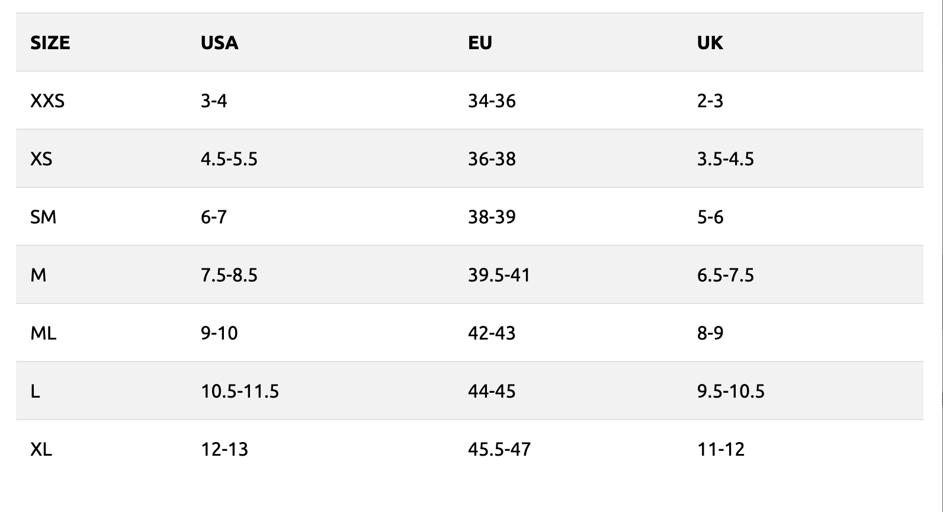Select the L size row label
Viewport: 943px width, 512px height.
(35, 391)
